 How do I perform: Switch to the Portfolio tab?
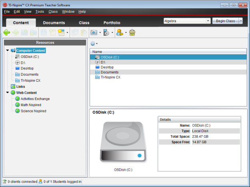(112, 23)
